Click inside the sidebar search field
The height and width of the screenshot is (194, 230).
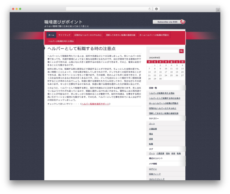coord(164,51)
